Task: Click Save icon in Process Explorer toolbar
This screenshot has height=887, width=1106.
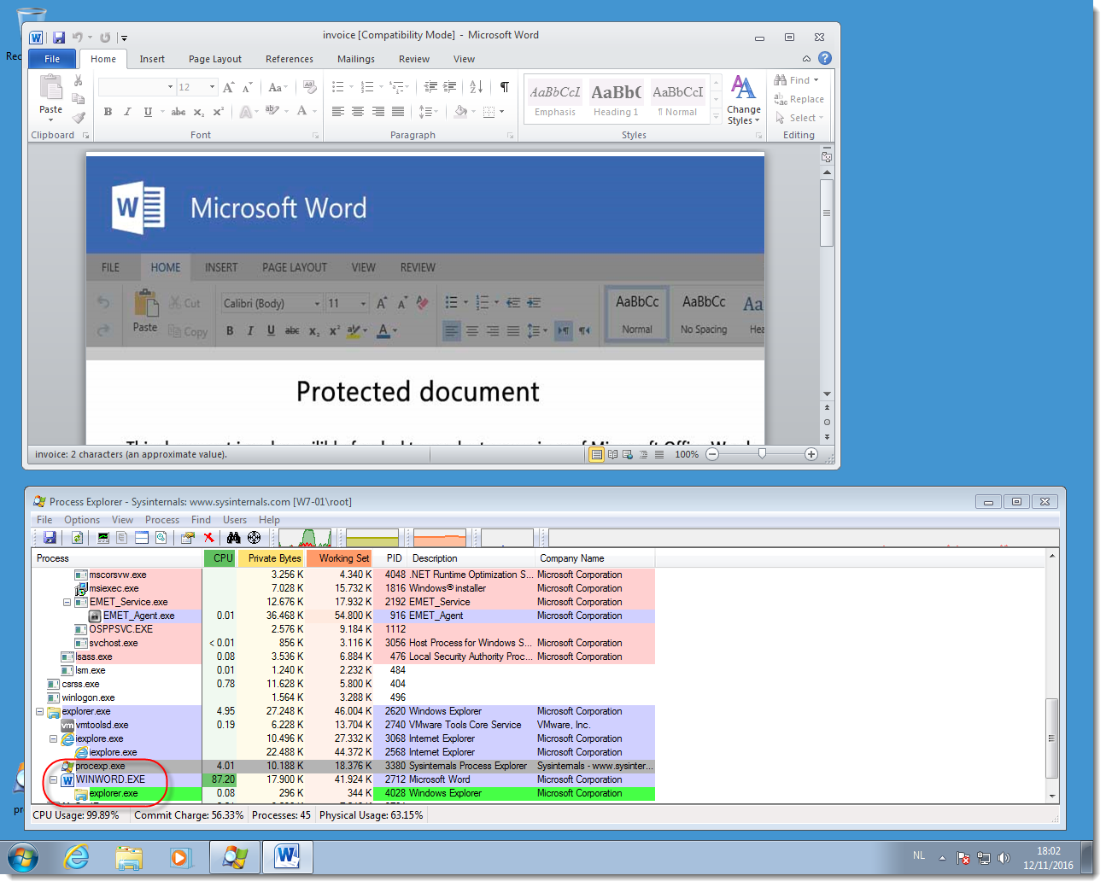Action: 50,537
